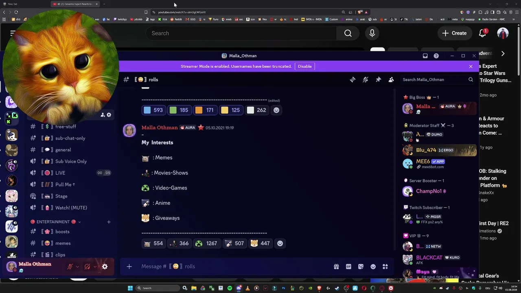The image size is (521, 293).
Task: Open notification settings bell-slash icon
Action: (x=366, y=80)
